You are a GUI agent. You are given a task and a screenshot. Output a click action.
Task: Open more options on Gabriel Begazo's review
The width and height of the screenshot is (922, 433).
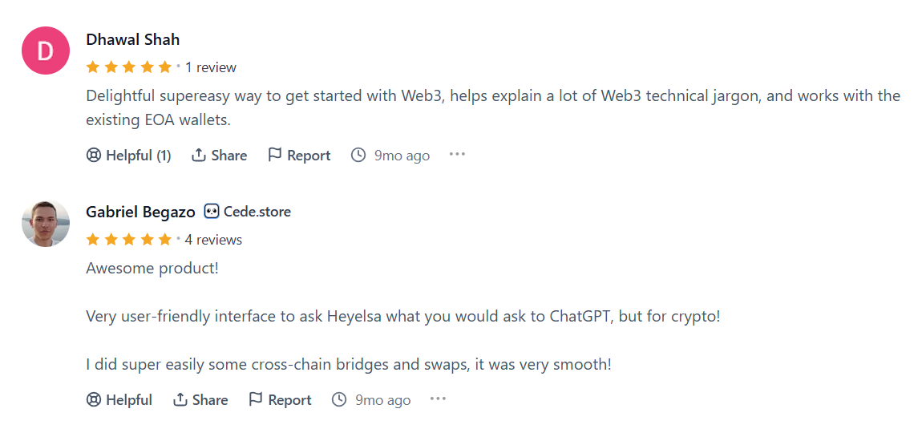tap(438, 399)
